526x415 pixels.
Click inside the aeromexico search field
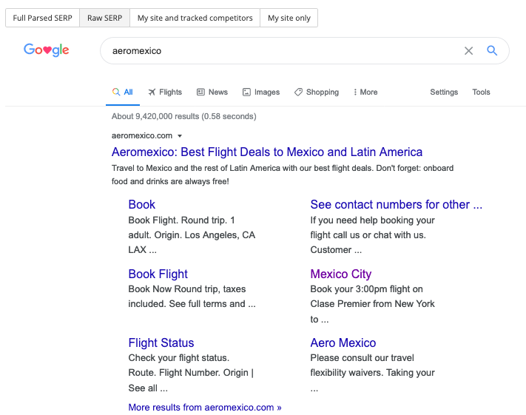(x=281, y=51)
